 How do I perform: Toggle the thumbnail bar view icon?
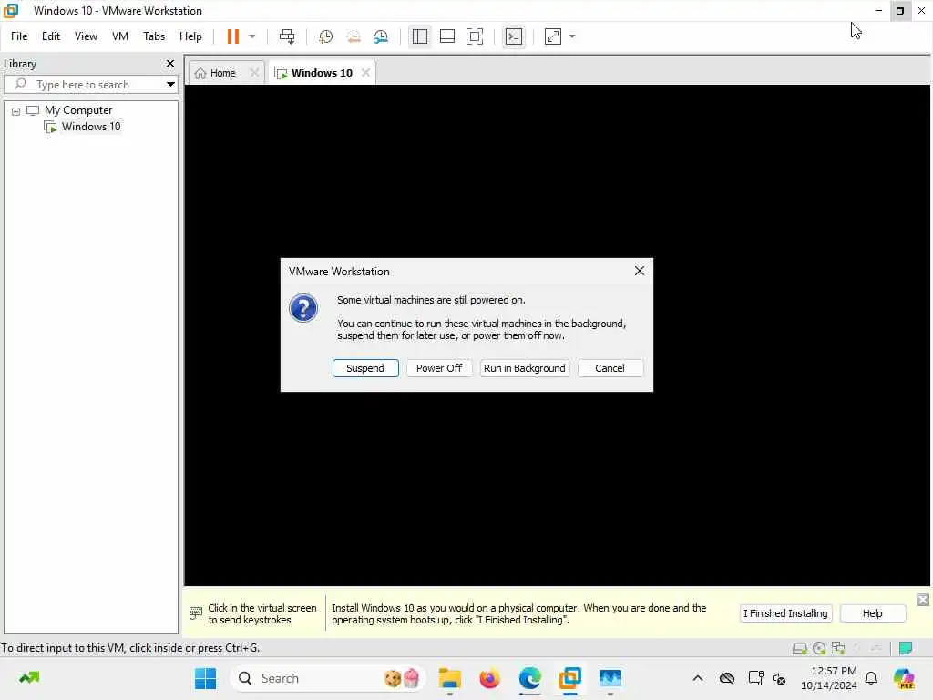pos(446,36)
